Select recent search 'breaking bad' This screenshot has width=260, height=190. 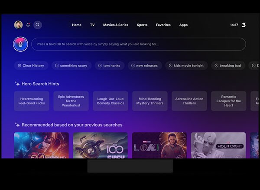click(228, 66)
